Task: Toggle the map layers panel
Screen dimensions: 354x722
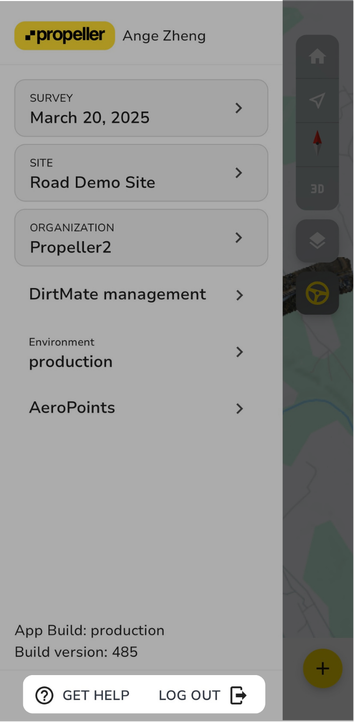Action: (317, 240)
